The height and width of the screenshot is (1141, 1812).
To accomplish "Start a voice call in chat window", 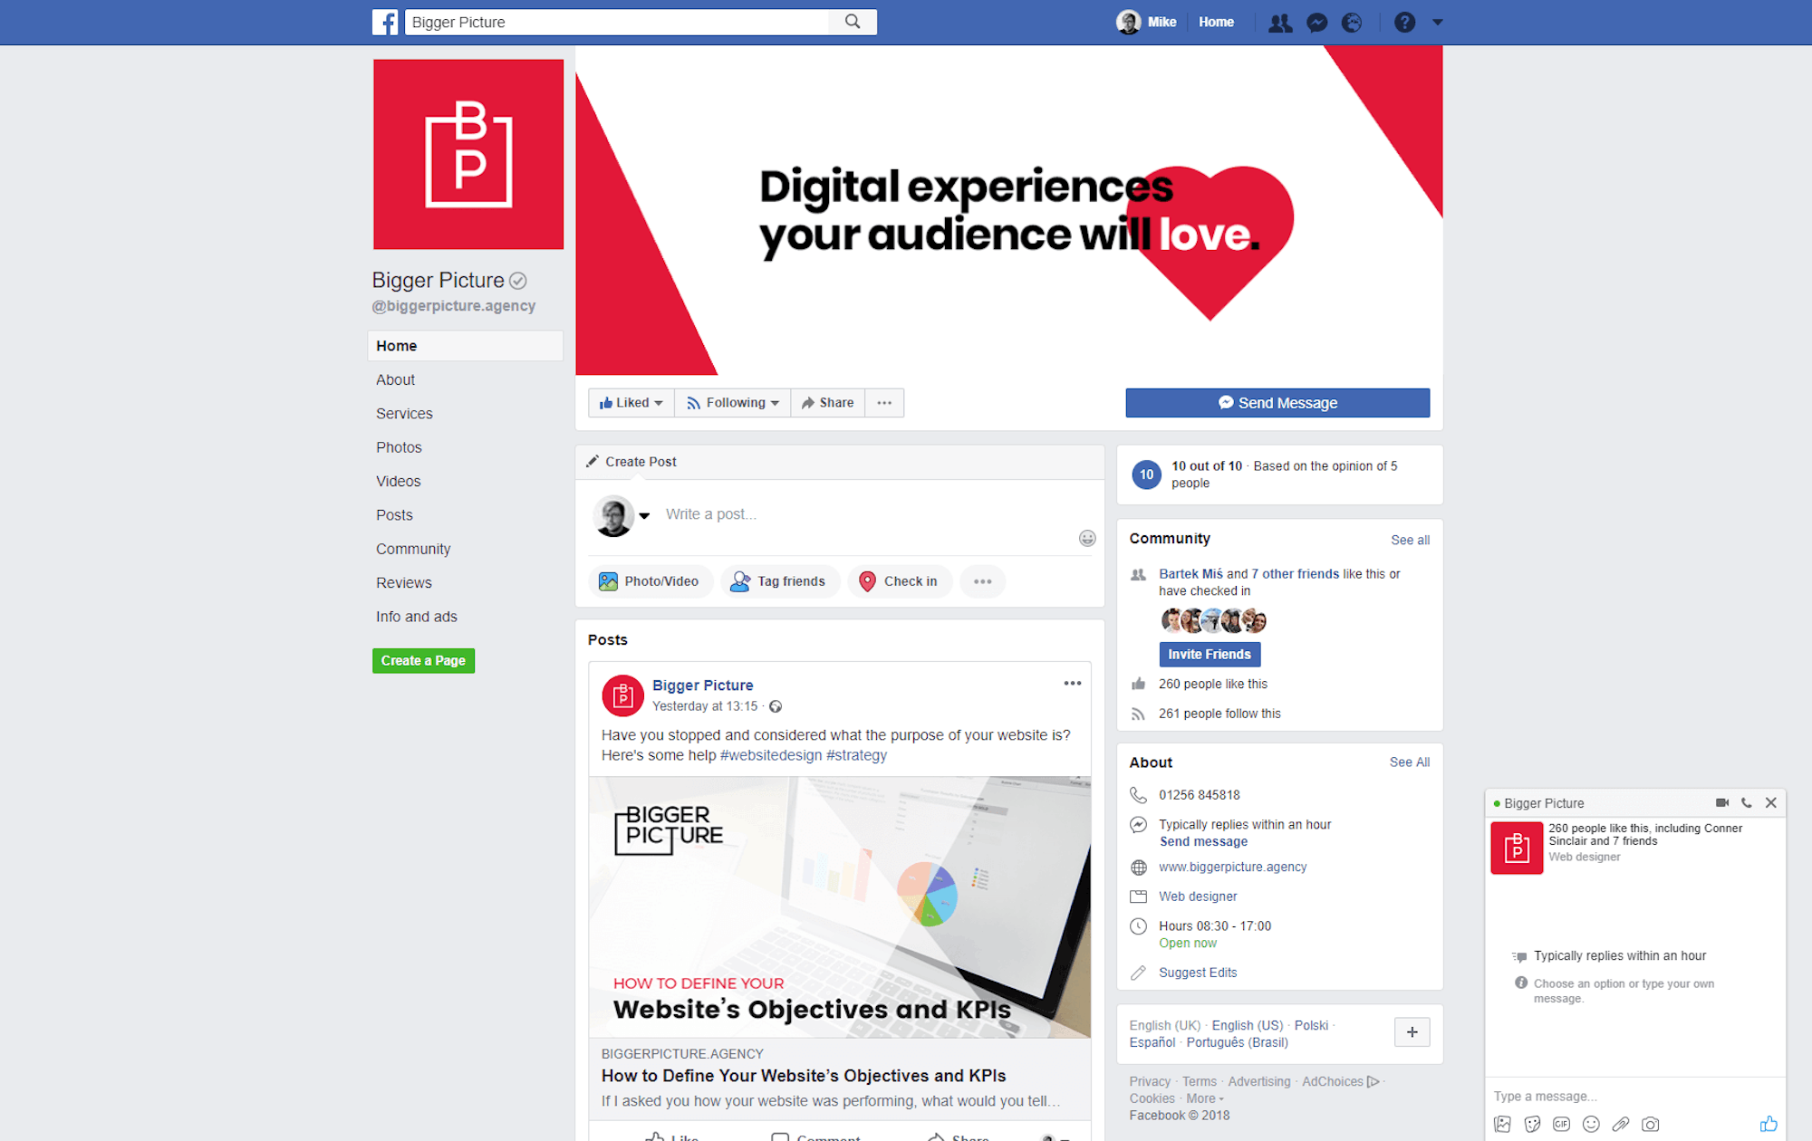I will (1747, 803).
